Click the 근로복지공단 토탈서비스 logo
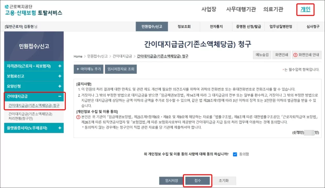 pos(33,10)
